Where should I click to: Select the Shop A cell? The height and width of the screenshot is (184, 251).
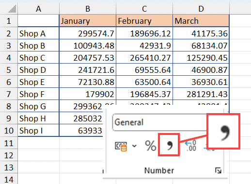pyautogui.click(x=38, y=33)
